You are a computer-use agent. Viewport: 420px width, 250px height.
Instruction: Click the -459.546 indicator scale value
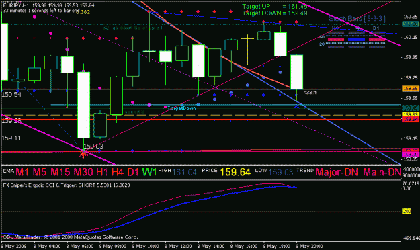(411, 238)
